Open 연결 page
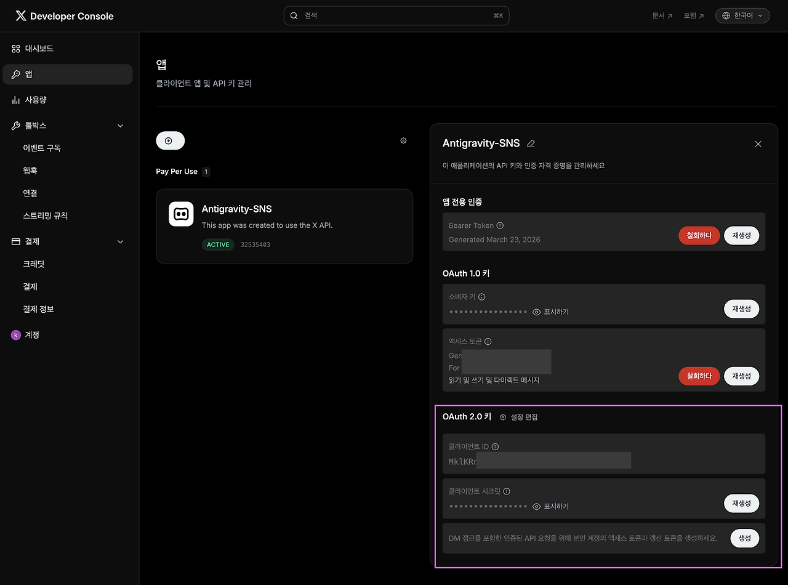 pyautogui.click(x=30, y=193)
